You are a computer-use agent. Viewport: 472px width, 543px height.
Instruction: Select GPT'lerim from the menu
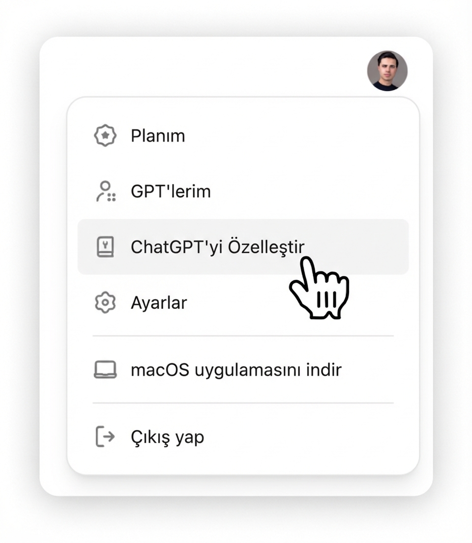tap(171, 191)
